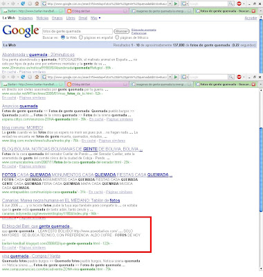The height and width of the screenshot is (277, 263).
Task: Close the active 'Fotos de gente quemada' upper tab
Action: point(253,11)
